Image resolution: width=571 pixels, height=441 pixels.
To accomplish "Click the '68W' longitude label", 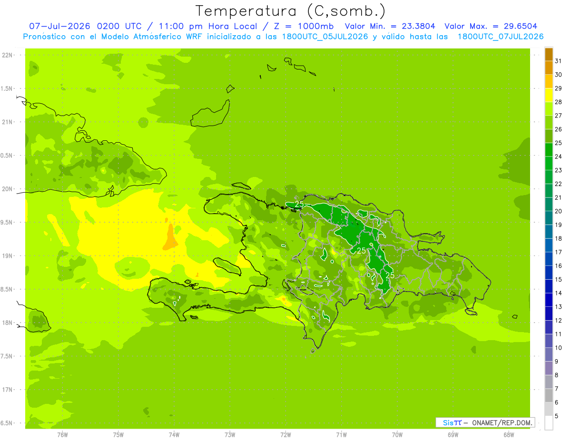I will tap(509, 435).
